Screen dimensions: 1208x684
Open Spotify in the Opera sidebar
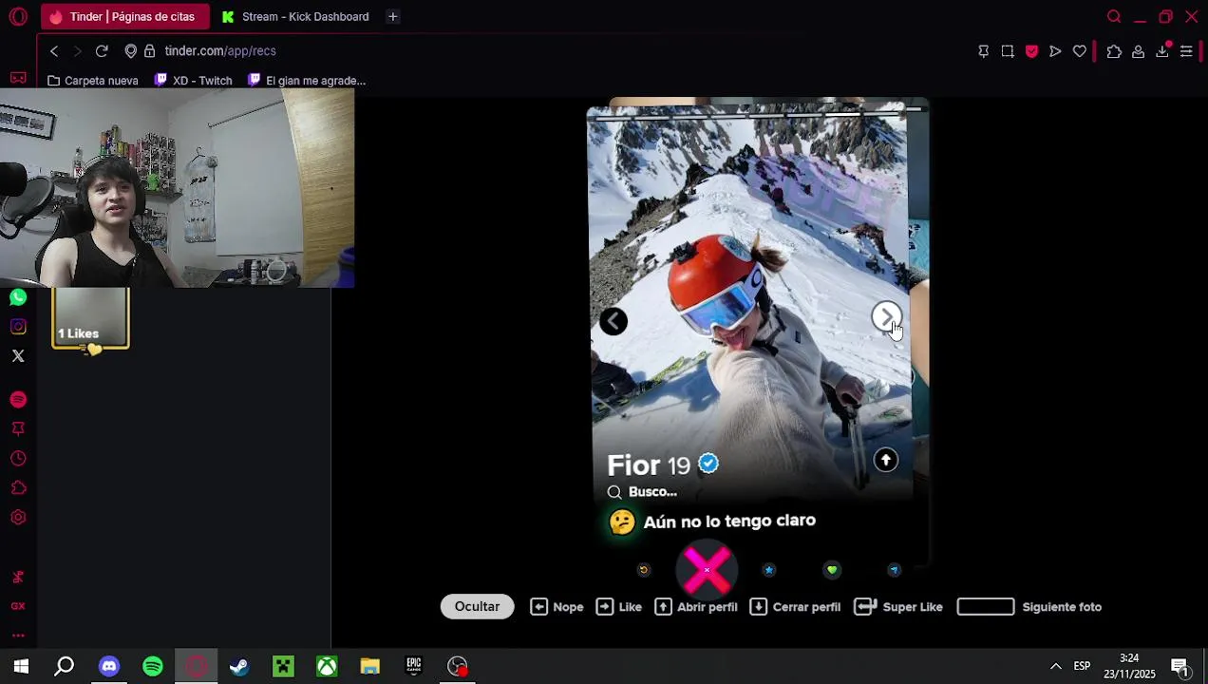18,399
